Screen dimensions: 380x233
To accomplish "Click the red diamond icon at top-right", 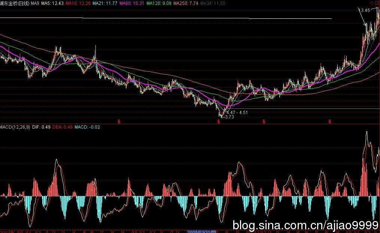I will click(x=371, y=3).
